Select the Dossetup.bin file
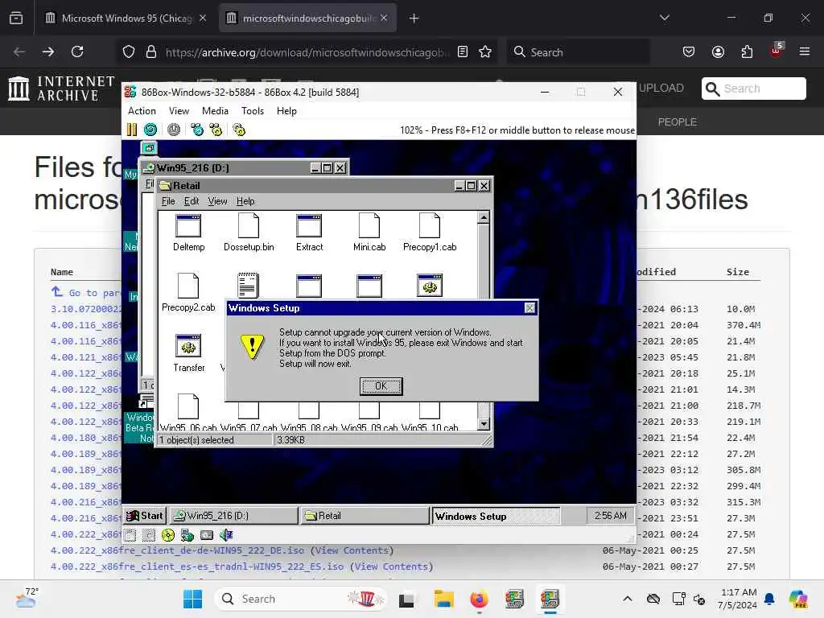This screenshot has width=824, height=618. 249,233
